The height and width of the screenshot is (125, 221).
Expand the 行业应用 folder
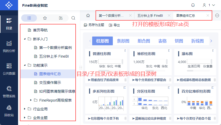coord(25,109)
